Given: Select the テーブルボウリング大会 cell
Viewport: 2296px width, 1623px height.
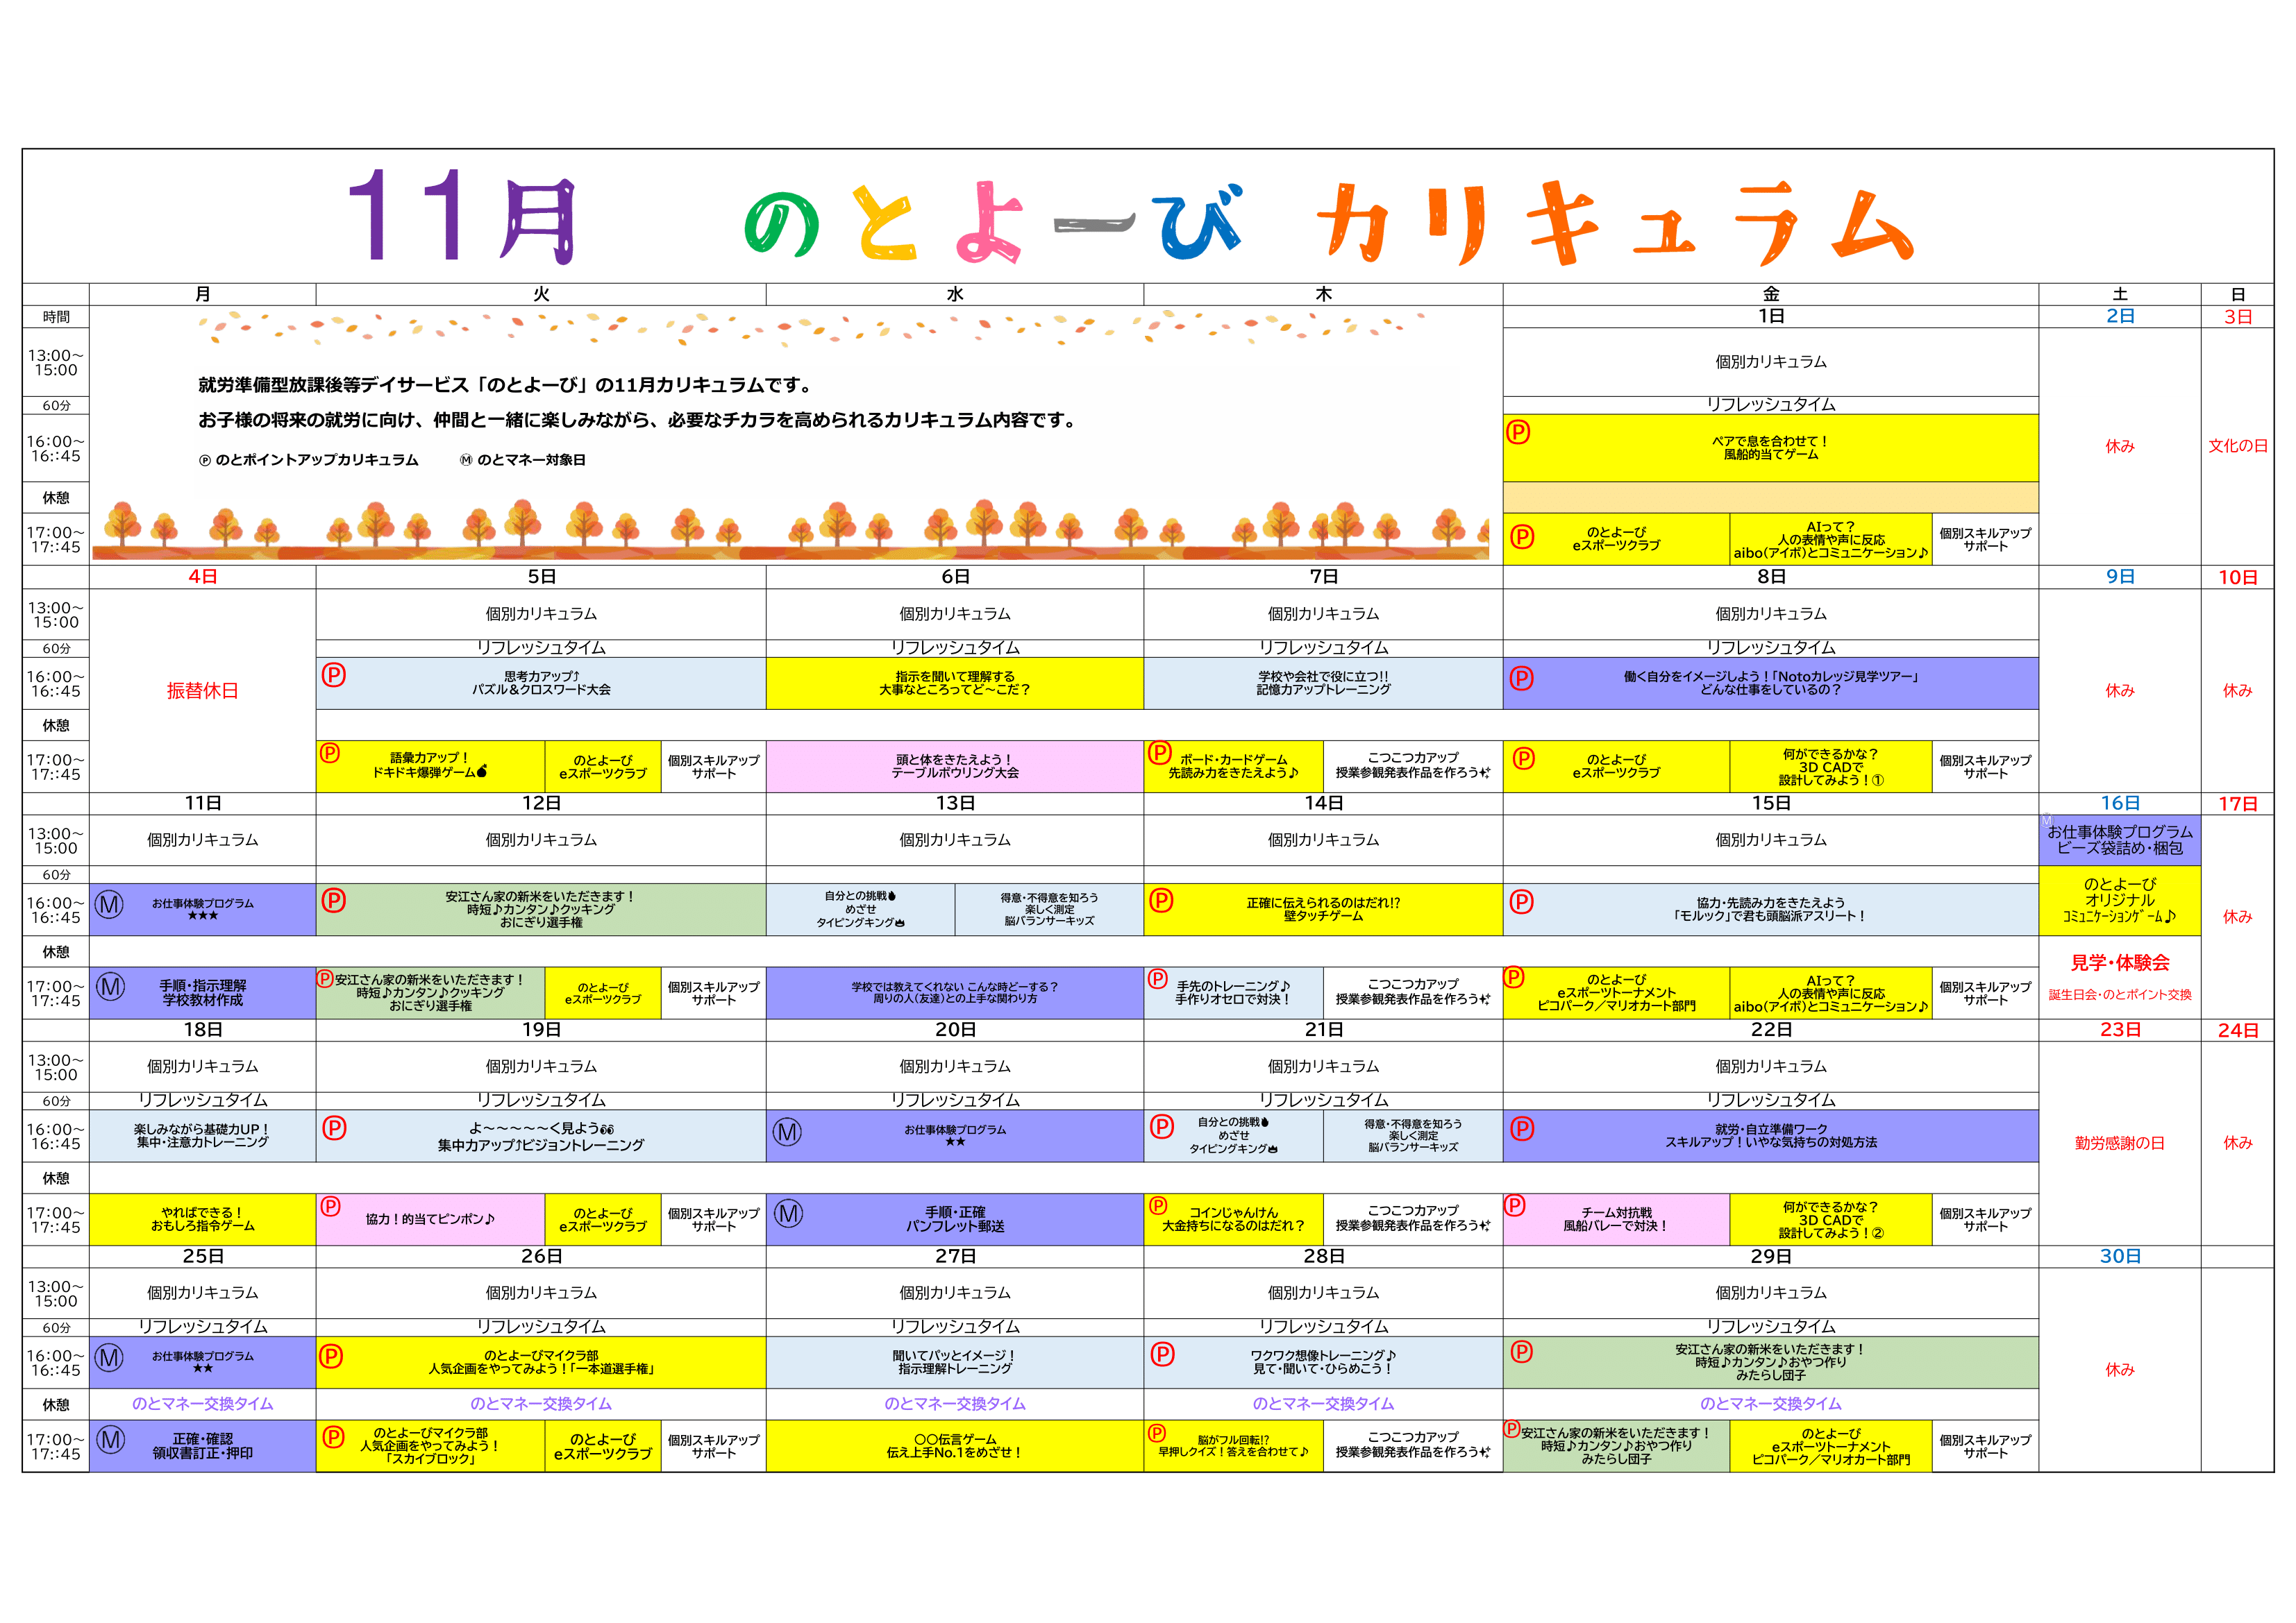Looking at the screenshot, I should [x=955, y=767].
